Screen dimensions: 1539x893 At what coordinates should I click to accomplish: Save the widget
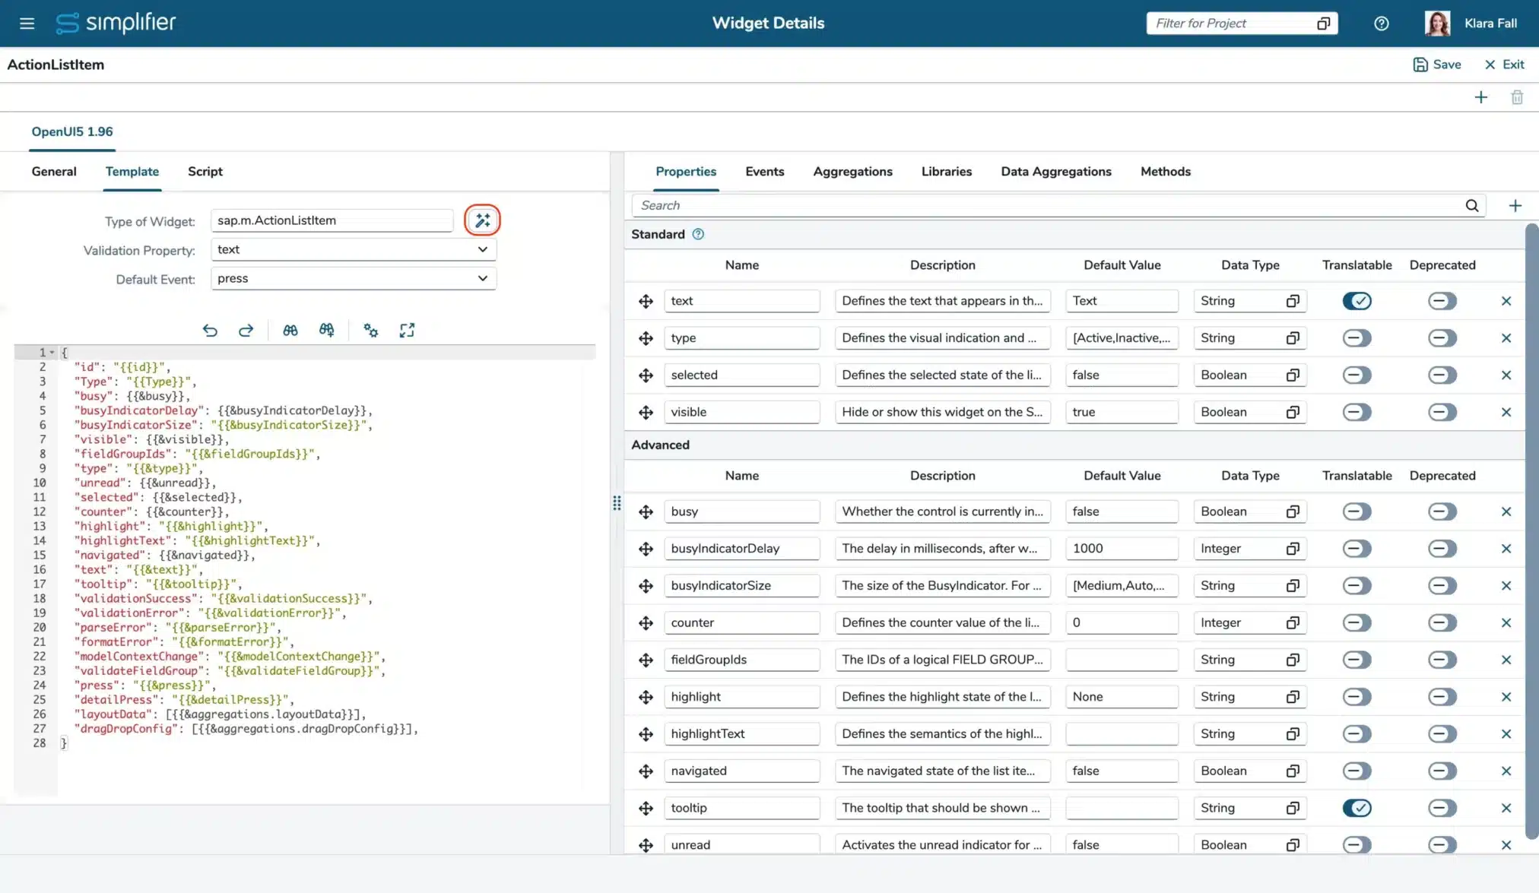[x=1436, y=65]
